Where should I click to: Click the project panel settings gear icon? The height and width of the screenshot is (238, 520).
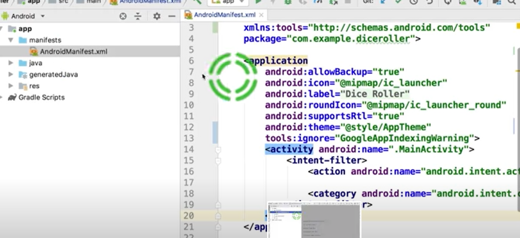click(x=157, y=16)
